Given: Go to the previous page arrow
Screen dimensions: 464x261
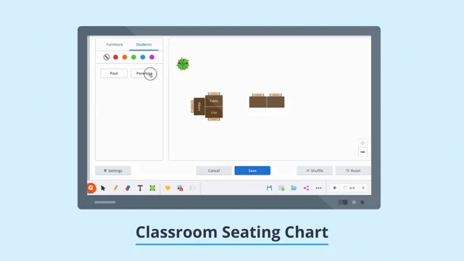Looking at the screenshot, I should coord(335,188).
